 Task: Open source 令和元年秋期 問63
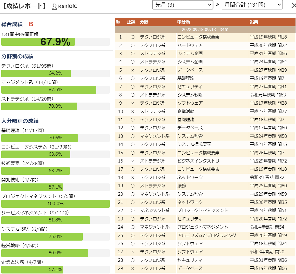(x=268, y=95)
